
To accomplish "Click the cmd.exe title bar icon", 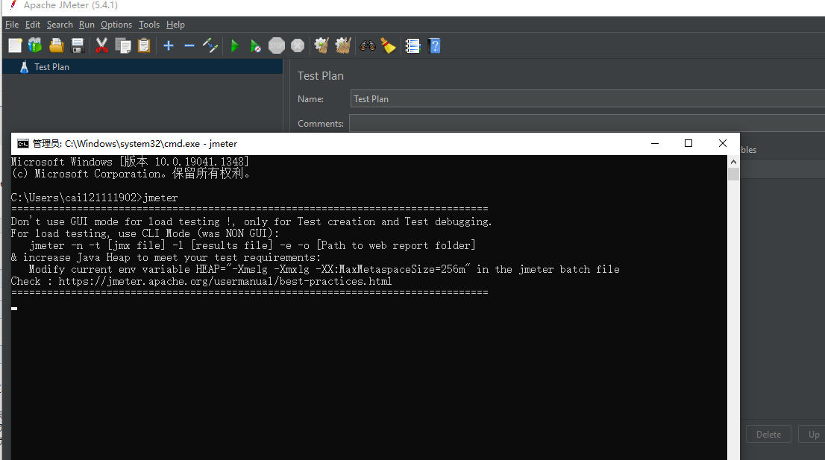I will pyautogui.click(x=22, y=144).
